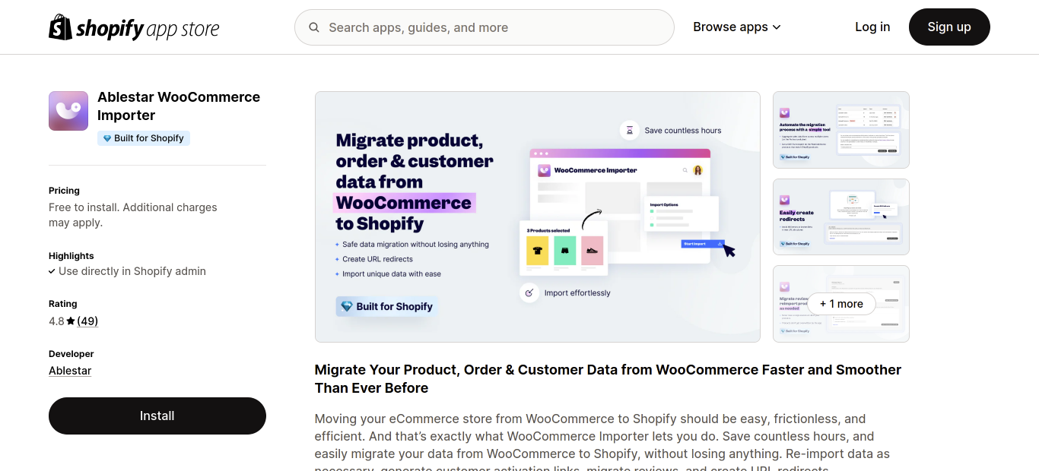This screenshot has height=471, width=1039.
Task: Click the search magnifying glass icon
Action: pyautogui.click(x=314, y=27)
